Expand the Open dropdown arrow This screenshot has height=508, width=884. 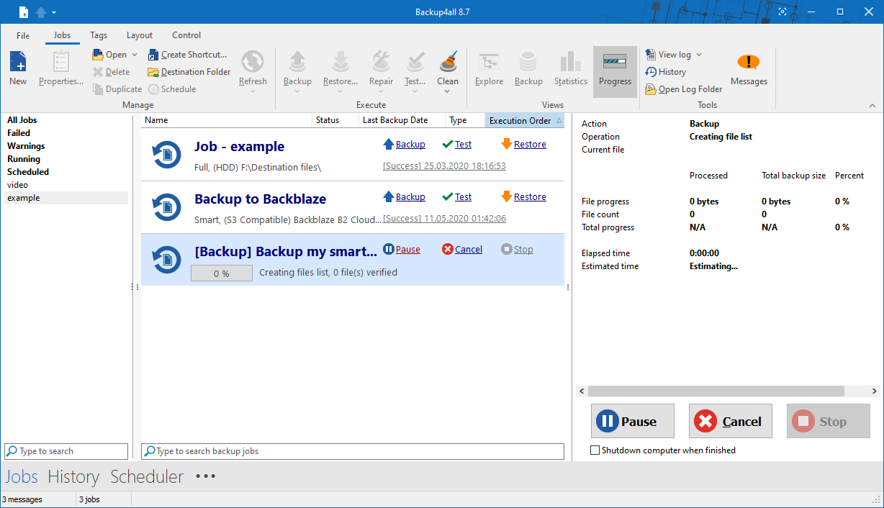pyautogui.click(x=135, y=55)
